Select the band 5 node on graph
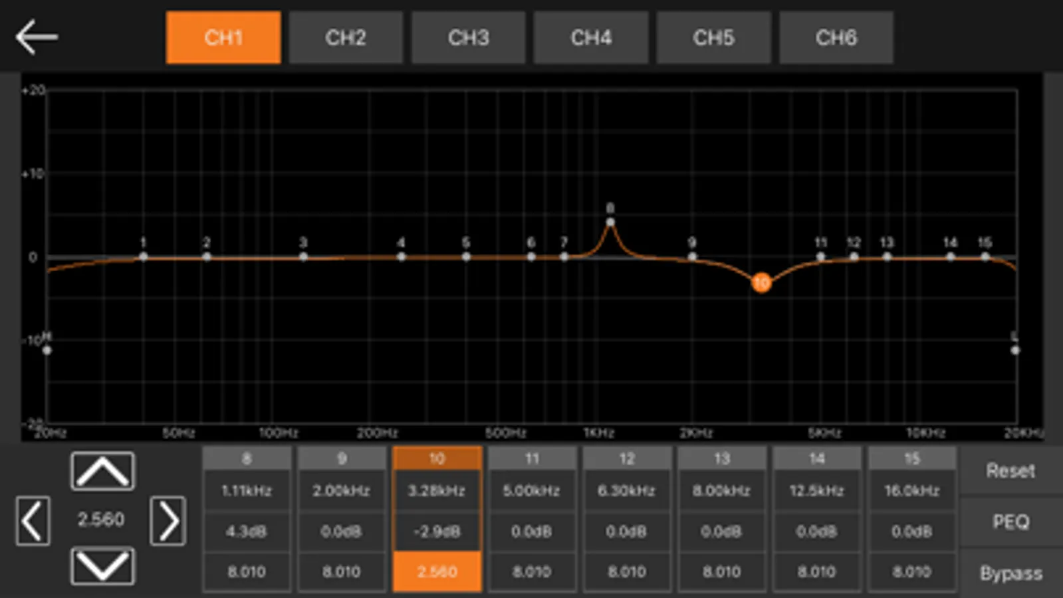The height and width of the screenshot is (598, 1063). coord(466,256)
